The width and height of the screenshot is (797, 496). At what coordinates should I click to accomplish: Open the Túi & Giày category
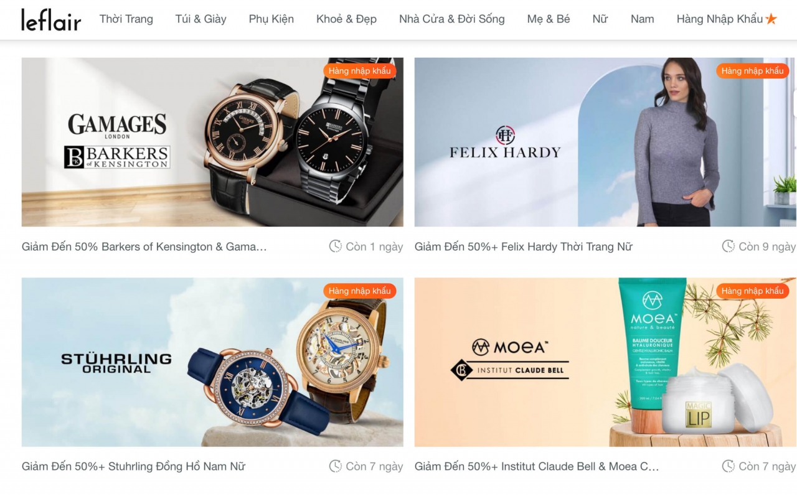pyautogui.click(x=201, y=19)
